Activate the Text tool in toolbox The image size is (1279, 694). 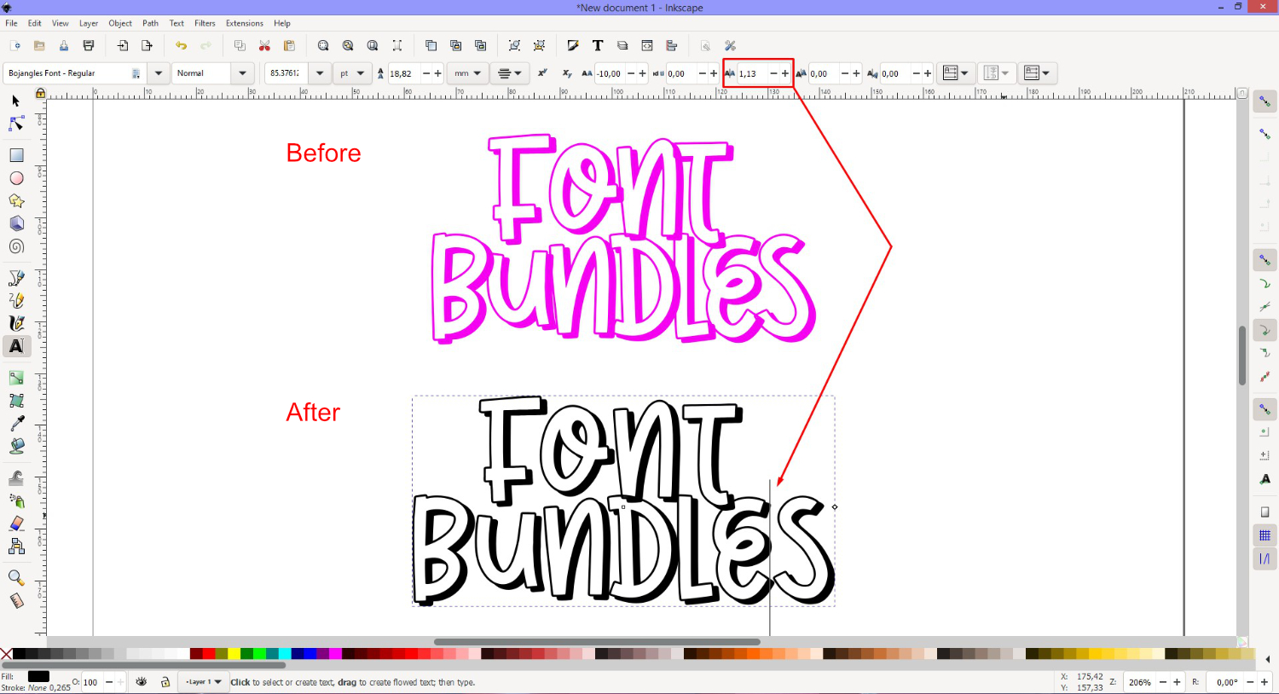coord(16,346)
